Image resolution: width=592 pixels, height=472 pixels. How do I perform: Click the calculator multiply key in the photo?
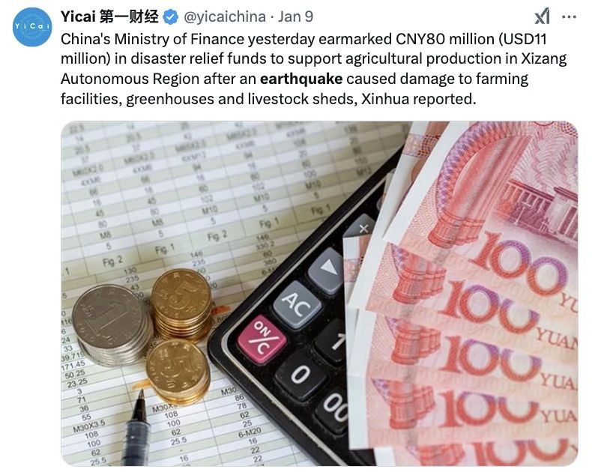pos(363,228)
